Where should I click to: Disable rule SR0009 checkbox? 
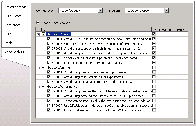(49, 48)
